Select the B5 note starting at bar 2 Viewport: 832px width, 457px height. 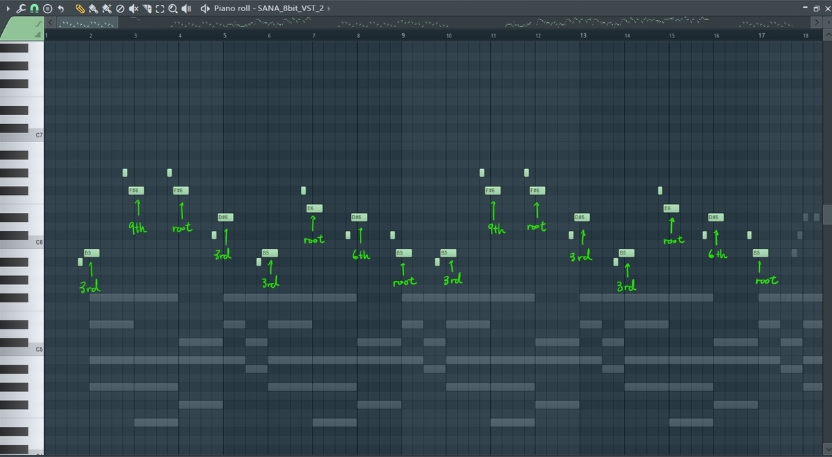point(92,253)
